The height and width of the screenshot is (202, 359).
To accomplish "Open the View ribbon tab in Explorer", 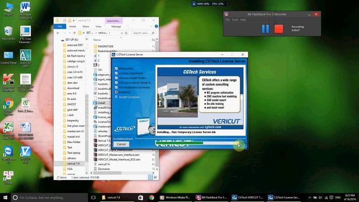I will click(98, 26).
